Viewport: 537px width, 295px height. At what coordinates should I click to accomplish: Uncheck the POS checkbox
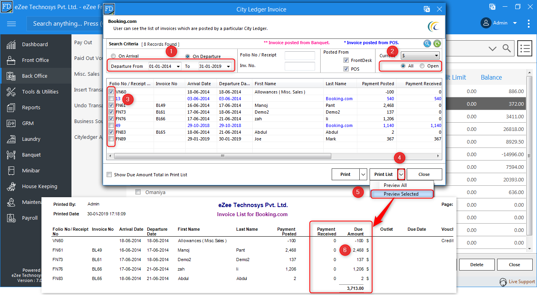[346, 69]
